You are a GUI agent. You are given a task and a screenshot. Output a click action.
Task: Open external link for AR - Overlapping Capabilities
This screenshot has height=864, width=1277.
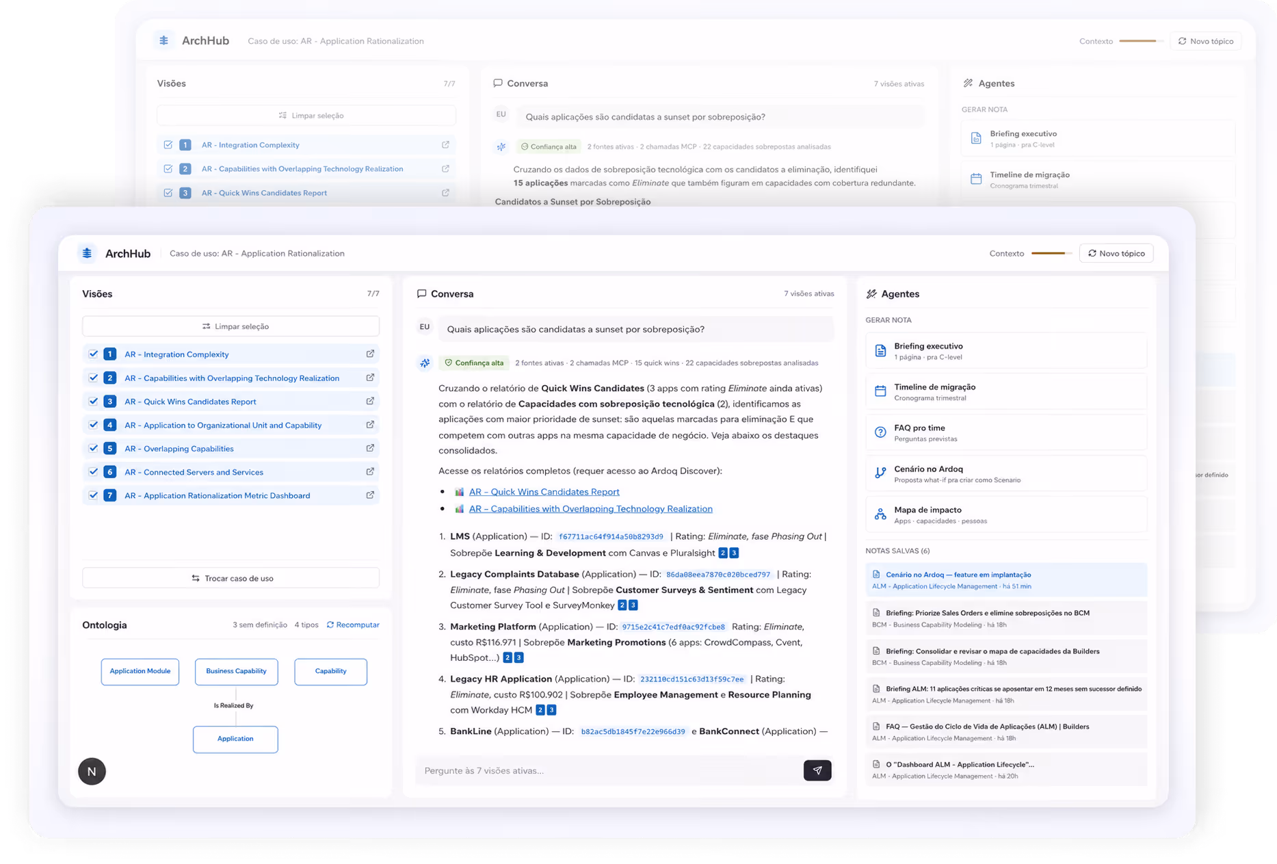pyautogui.click(x=370, y=448)
